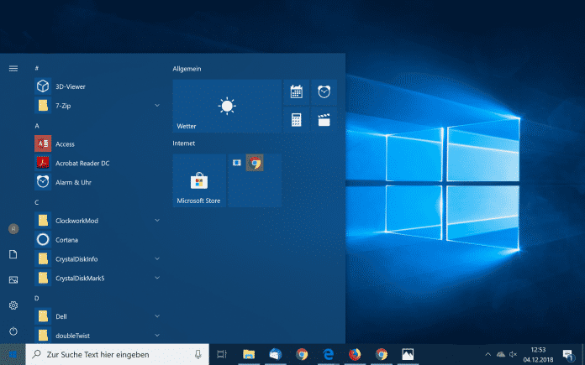Toggle the hamburger menu in Start
Screen dimensions: 585x365
click(13, 68)
